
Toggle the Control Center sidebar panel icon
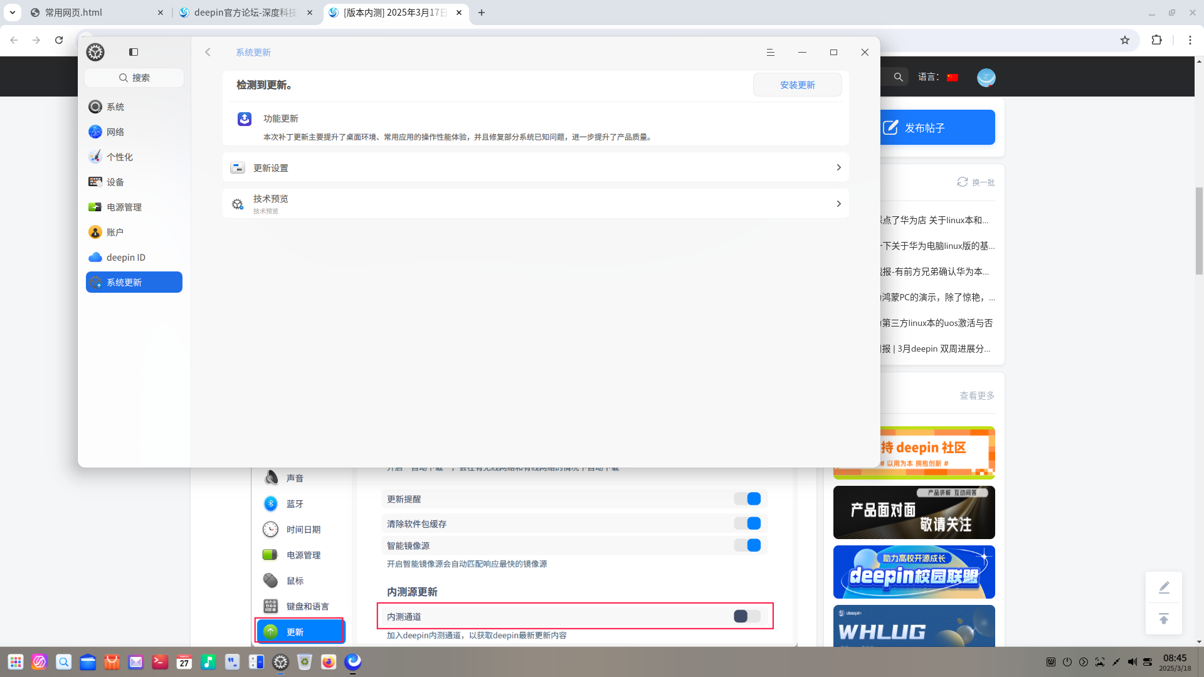tap(134, 52)
